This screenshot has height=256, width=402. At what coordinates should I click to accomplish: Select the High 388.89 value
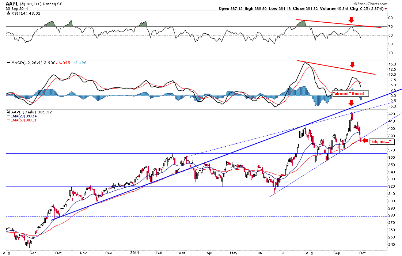click(x=255, y=8)
